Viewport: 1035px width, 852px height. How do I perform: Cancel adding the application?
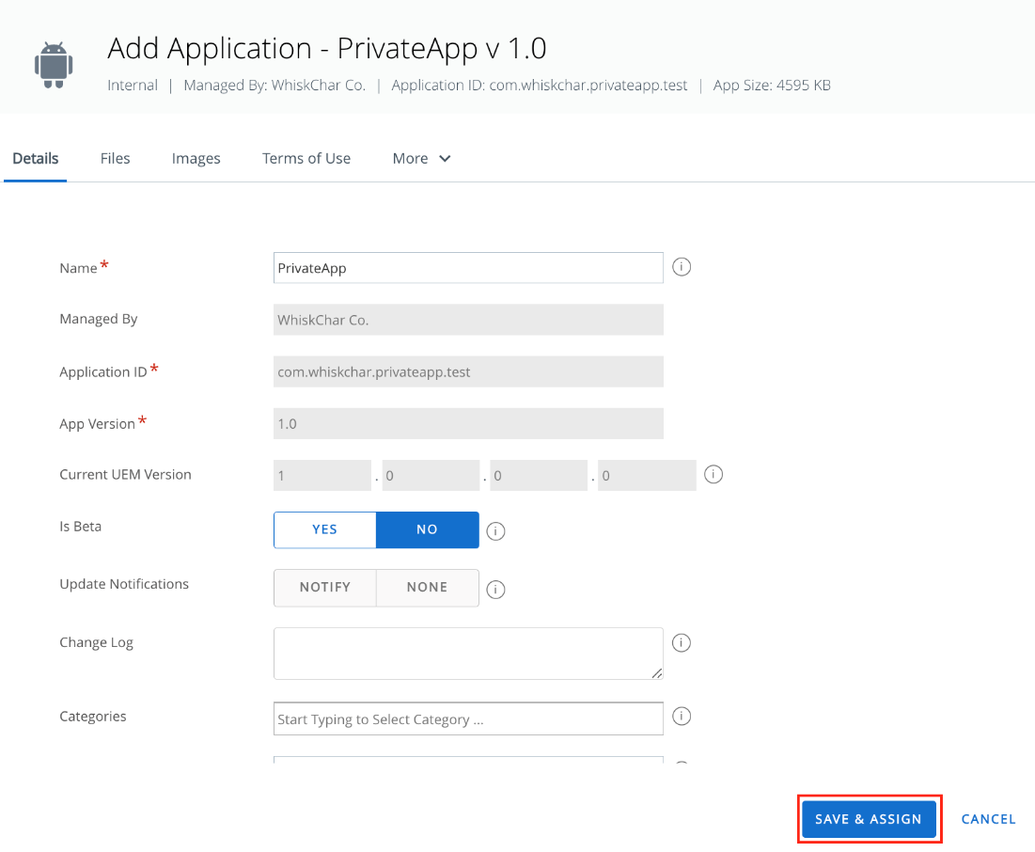point(988,819)
